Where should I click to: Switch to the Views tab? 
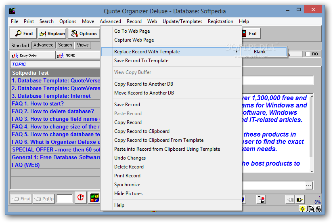coord(83,45)
